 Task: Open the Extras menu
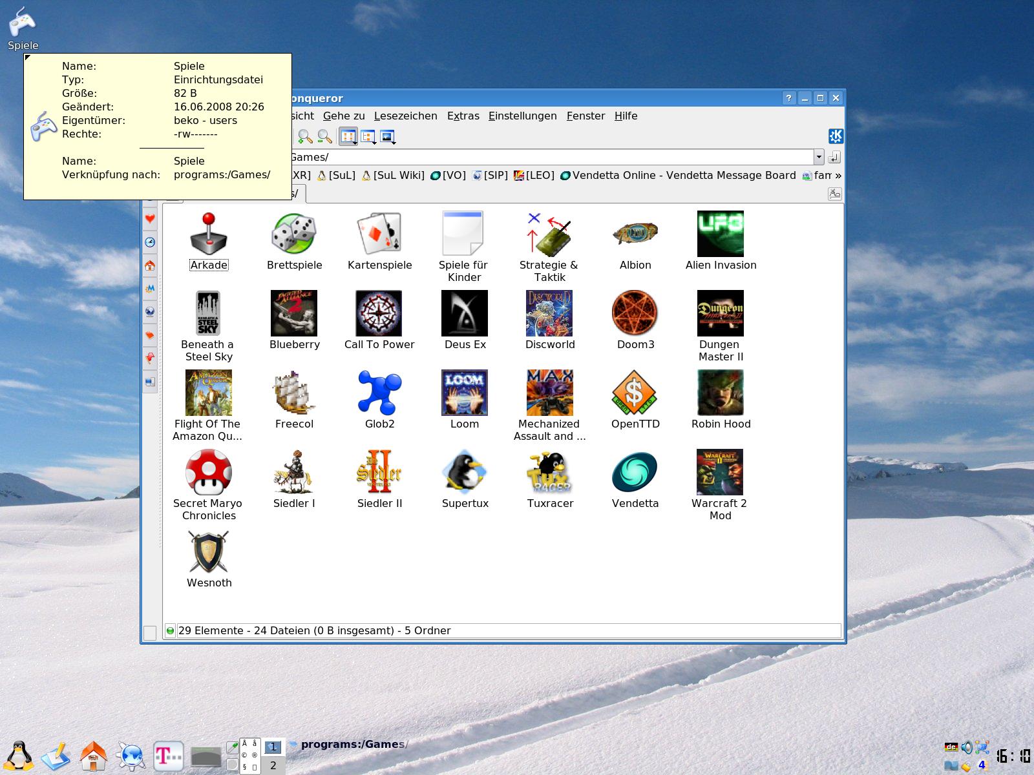click(x=463, y=116)
